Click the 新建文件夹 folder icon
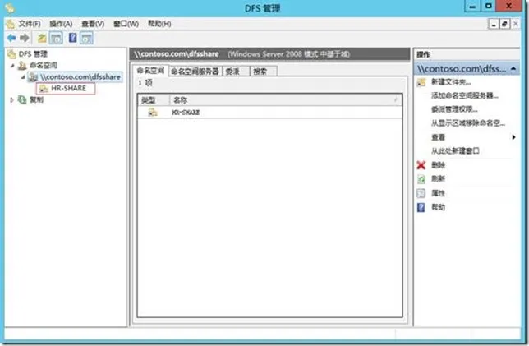529x346 pixels. (421, 82)
